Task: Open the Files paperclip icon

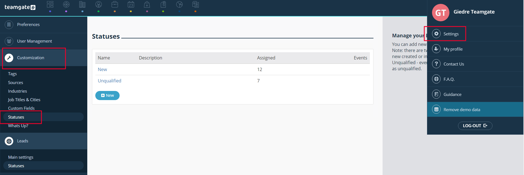Action: (163, 4)
